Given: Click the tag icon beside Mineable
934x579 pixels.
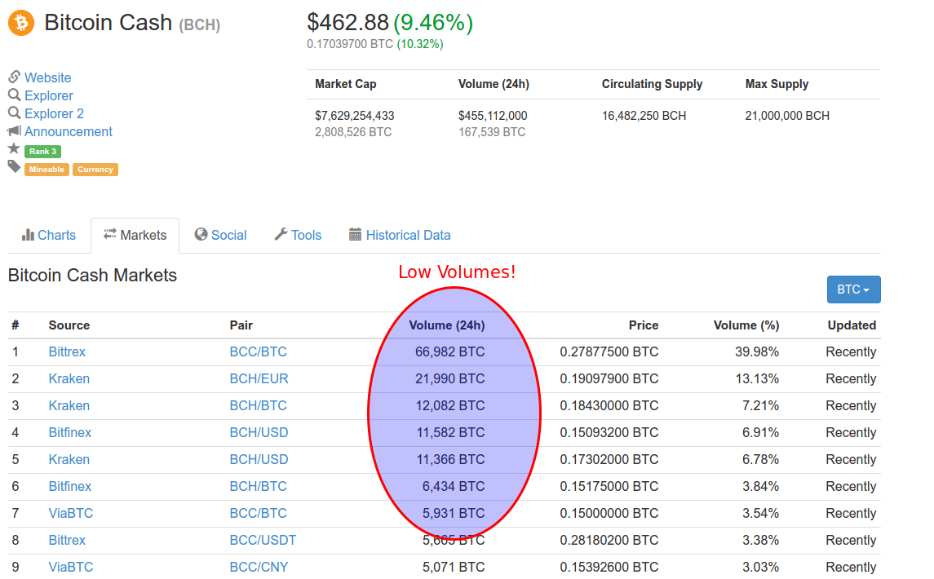Looking at the screenshot, I should [x=15, y=167].
